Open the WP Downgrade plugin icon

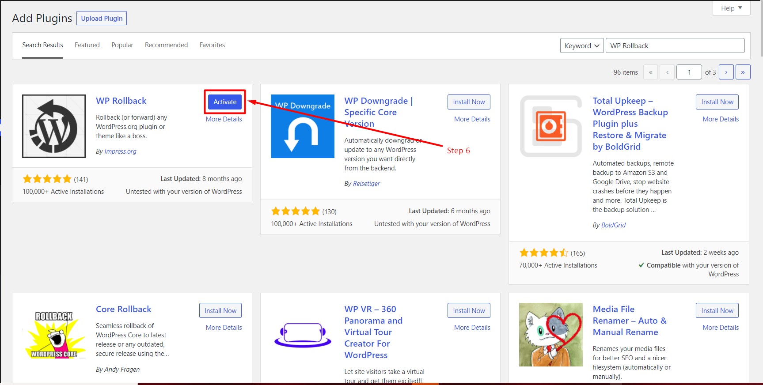point(303,126)
